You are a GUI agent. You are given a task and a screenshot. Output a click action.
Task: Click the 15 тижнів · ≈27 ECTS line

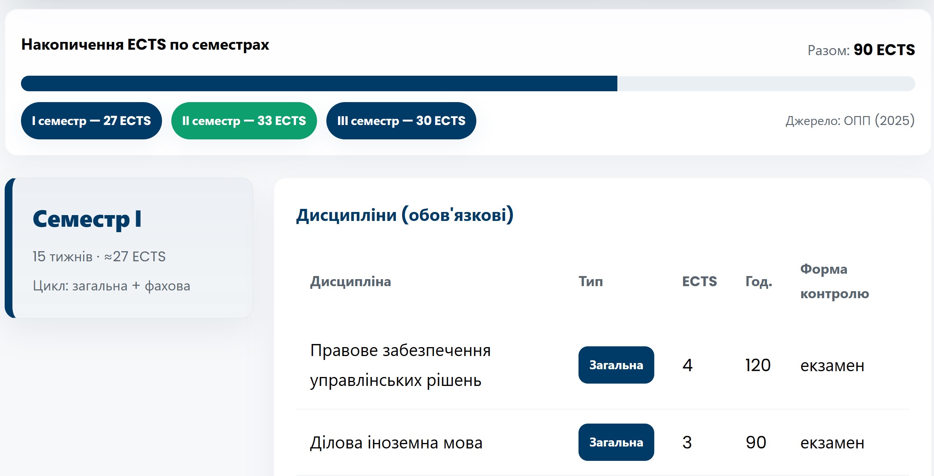[x=99, y=257]
